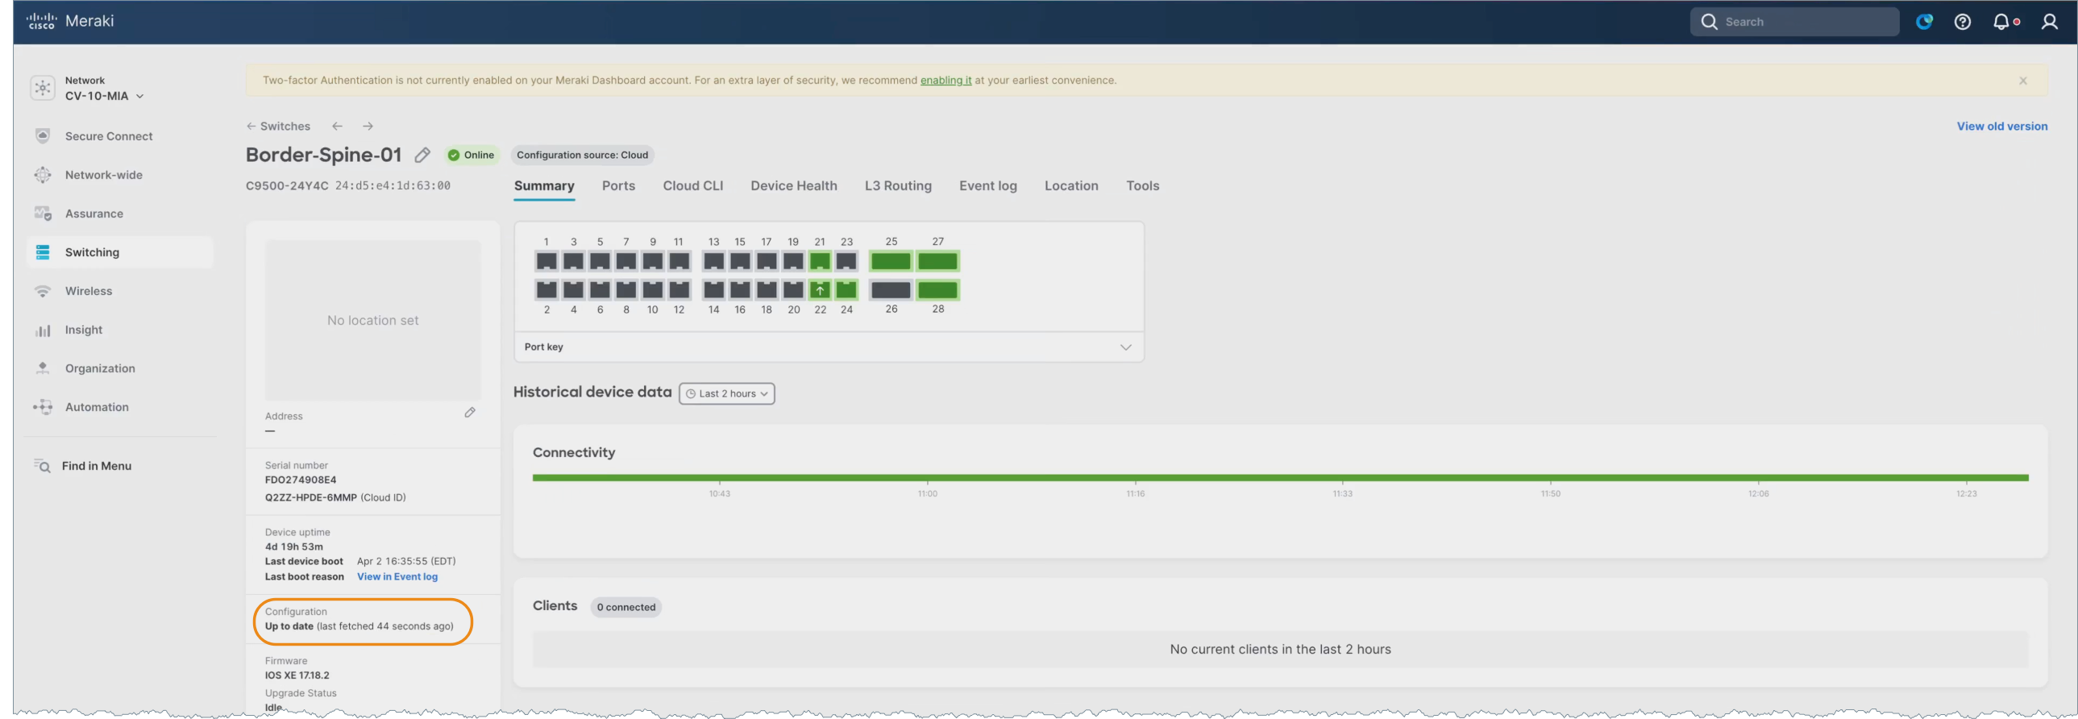Screen dimensions: 2078x719
Task: Select switch port 1
Action: (547, 261)
